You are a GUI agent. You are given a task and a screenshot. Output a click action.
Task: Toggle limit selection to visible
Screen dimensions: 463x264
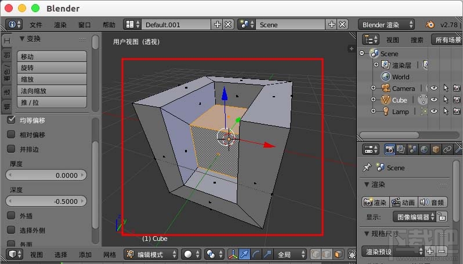coord(352,254)
